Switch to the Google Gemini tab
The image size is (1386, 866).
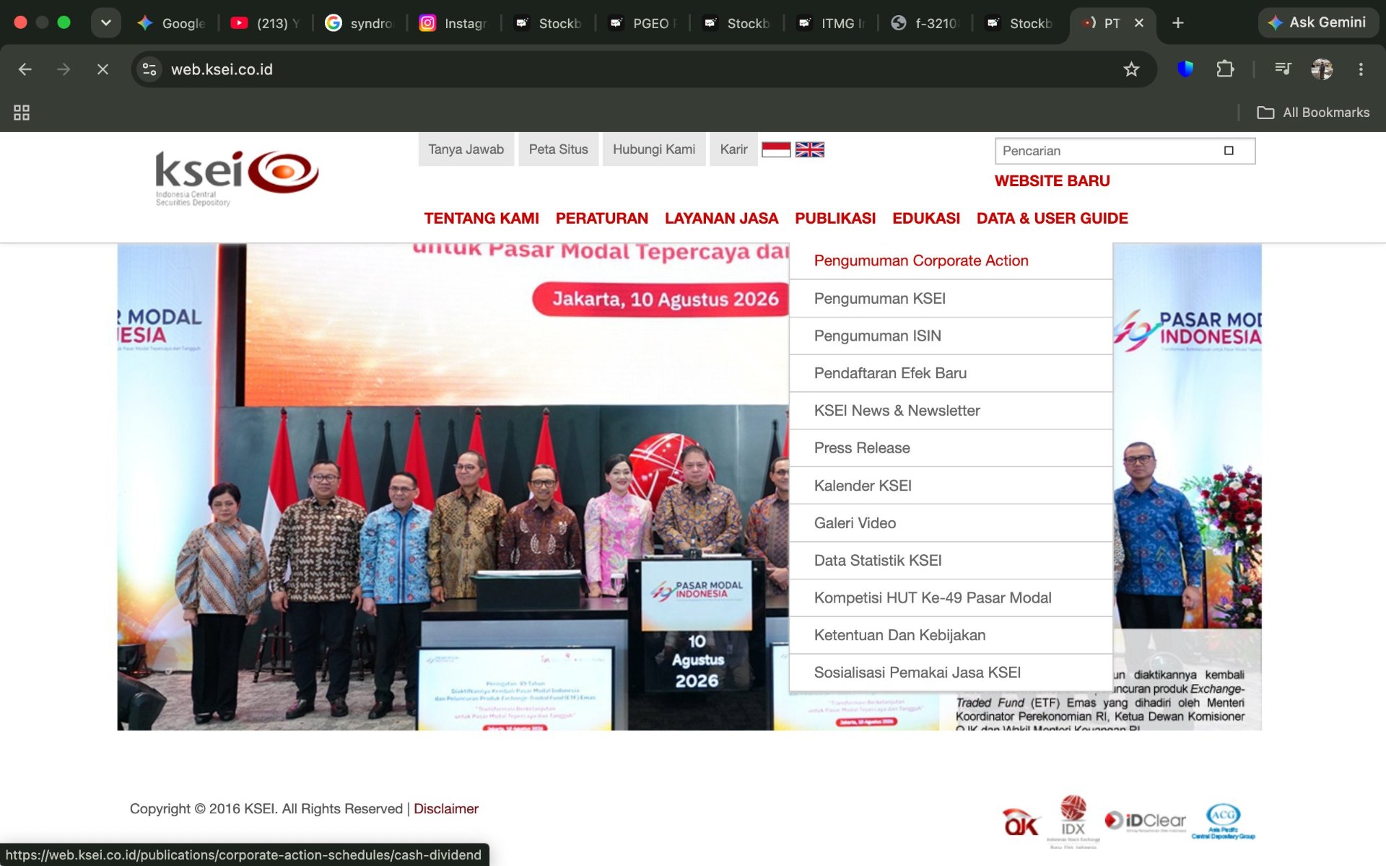pyautogui.click(x=173, y=23)
